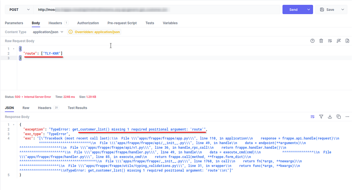The width and height of the screenshot is (352, 190).
Task: Open the request body help icon
Action: tap(312, 41)
